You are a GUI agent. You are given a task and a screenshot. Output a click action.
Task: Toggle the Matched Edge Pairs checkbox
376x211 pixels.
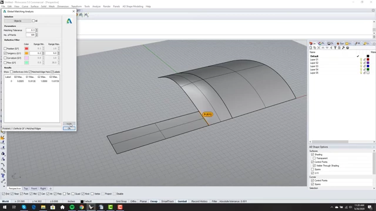[30, 72]
